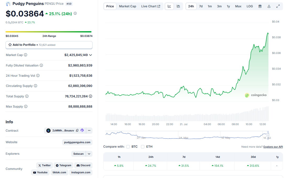
Task: Click Market Cap info icon
Action: [x=26, y=55]
